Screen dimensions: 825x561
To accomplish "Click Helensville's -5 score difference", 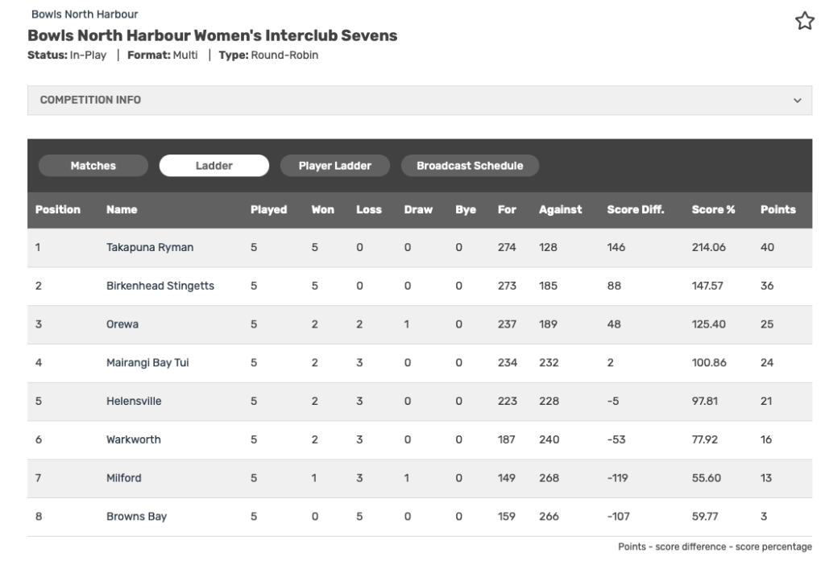I will click(x=613, y=401).
